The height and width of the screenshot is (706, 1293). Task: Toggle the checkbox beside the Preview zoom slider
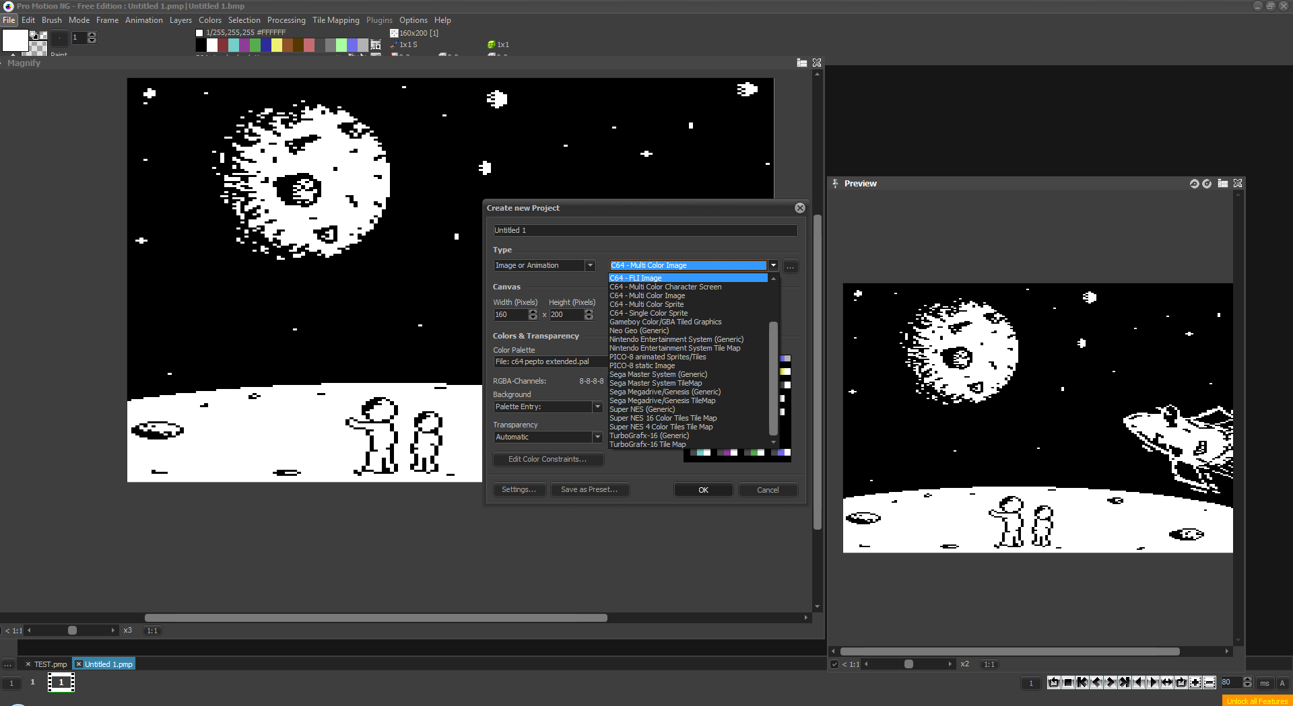[x=835, y=664]
